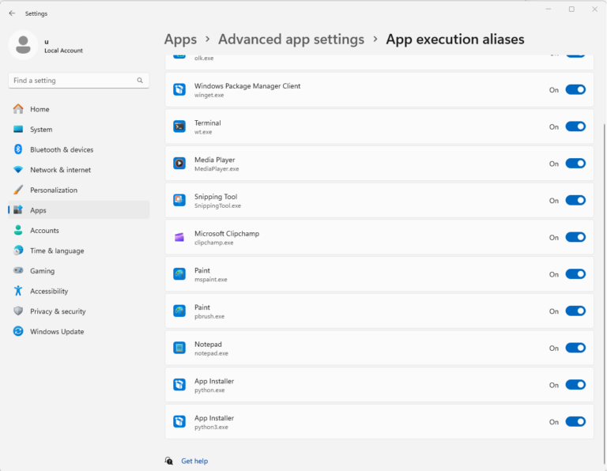Navigate to Advanced app settings breadcrumb
This screenshot has width=607, height=471.
tap(291, 40)
